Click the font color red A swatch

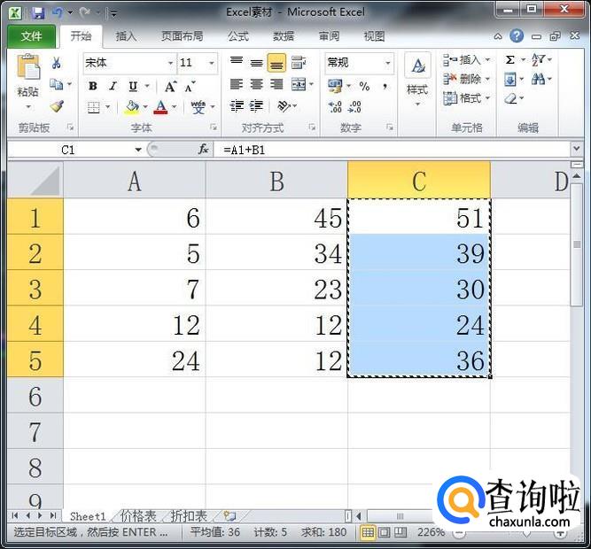[160, 107]
